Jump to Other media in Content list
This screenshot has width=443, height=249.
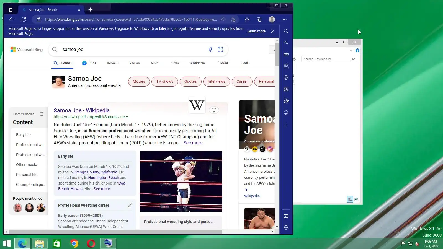tap(27, 165)
